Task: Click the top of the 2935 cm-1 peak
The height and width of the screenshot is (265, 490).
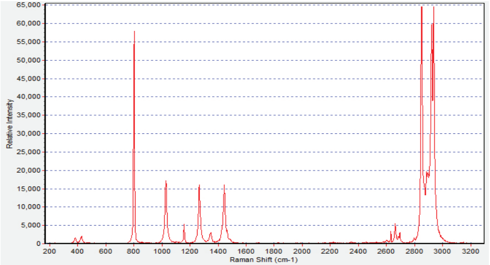Action: pos(434,7)
